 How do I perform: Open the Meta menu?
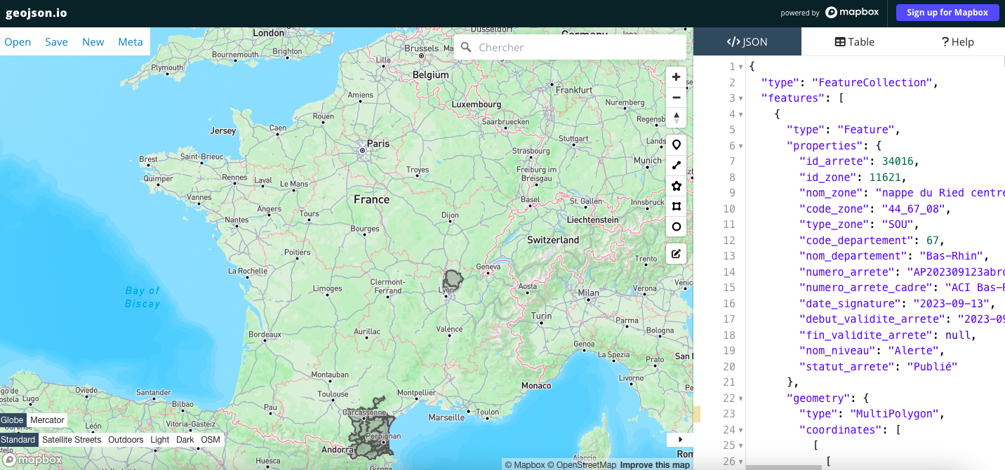(x=131, y=42)
